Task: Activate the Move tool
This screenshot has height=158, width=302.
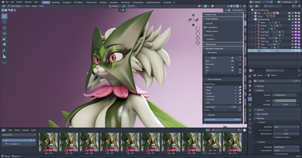Action: (x=4, y=28)
